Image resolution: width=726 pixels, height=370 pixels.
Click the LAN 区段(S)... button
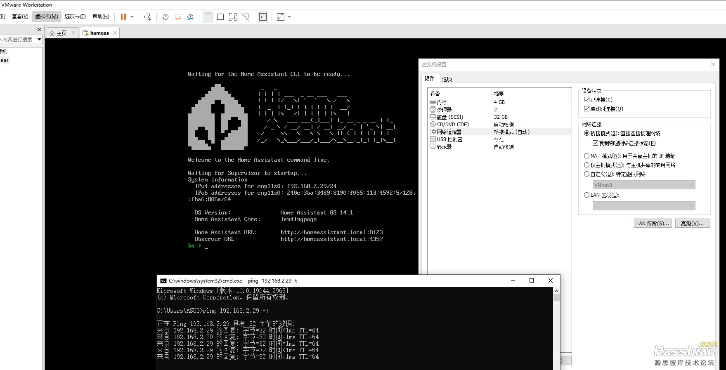[x=653, y=223]
